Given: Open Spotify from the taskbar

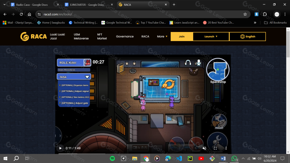Looking at the screenshot, I should click(x=112, y=158).
